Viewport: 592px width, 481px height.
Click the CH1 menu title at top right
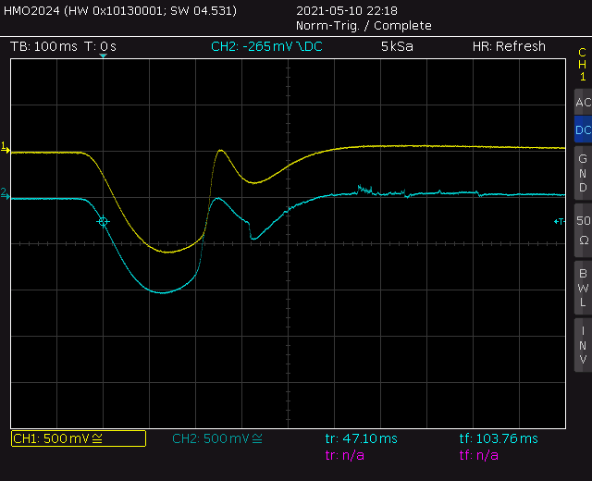[x=583, y=65]
